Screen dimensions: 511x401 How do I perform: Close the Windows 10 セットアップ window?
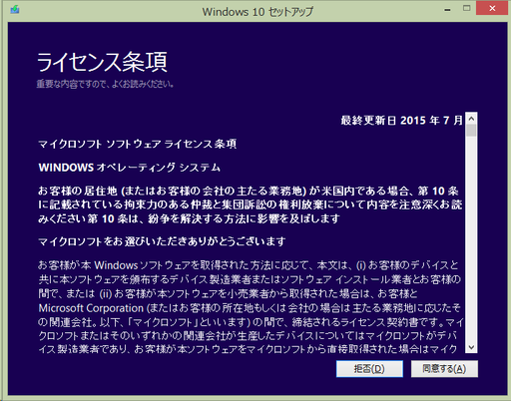pyautogui.click(x=492, y=8)
